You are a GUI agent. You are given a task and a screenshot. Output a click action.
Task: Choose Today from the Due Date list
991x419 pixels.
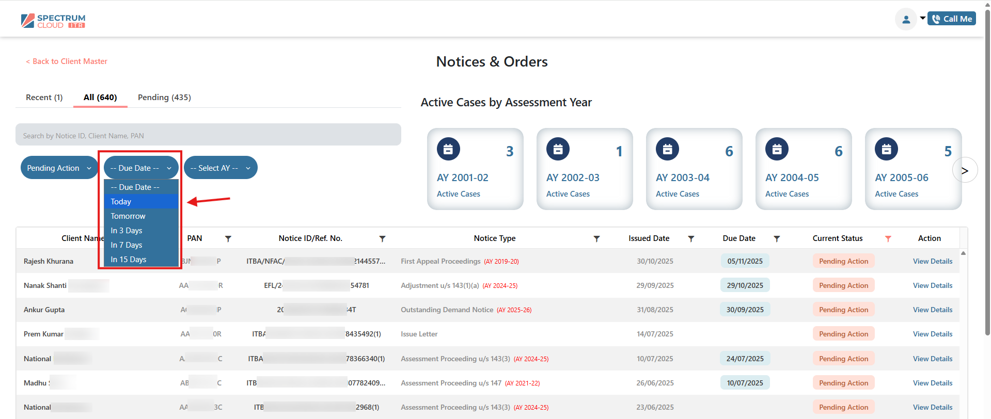click(140, 202)
